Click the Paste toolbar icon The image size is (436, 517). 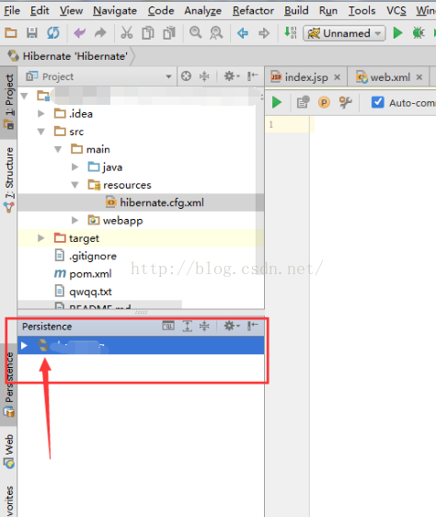pyautogui.click(x=169, y=32)
